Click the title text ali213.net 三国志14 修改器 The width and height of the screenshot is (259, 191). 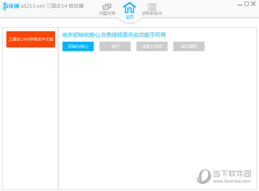pyautogui.click(x=52, y=6)
